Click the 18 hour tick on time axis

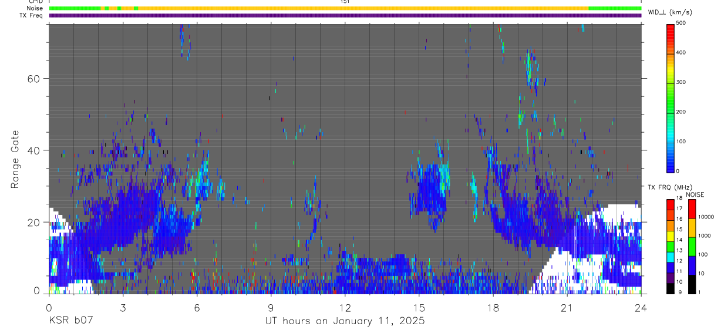(x=493, y=308)
